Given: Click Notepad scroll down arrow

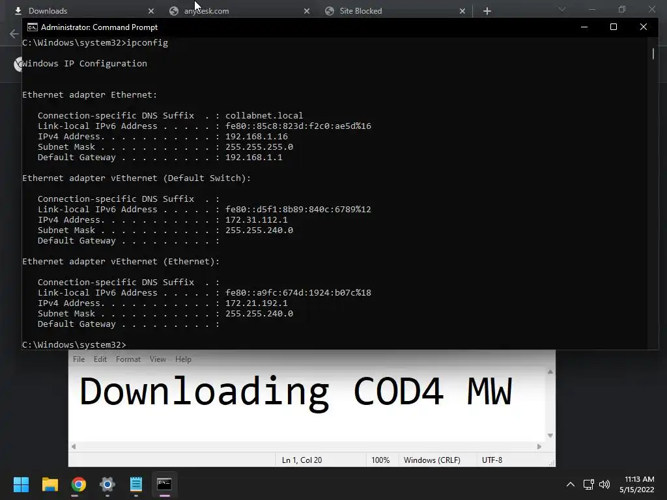Looking at the screenshot, I should pos(550,436).
